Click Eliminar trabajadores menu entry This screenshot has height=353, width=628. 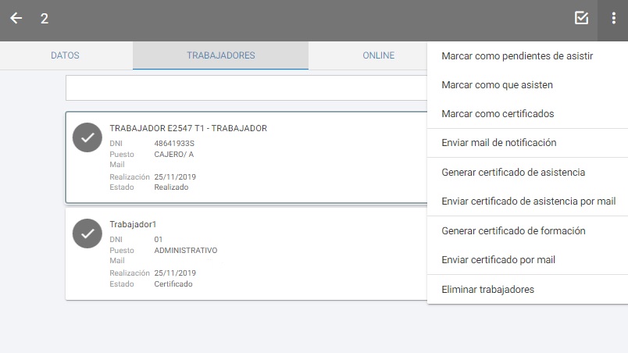[x=487, y=289]
